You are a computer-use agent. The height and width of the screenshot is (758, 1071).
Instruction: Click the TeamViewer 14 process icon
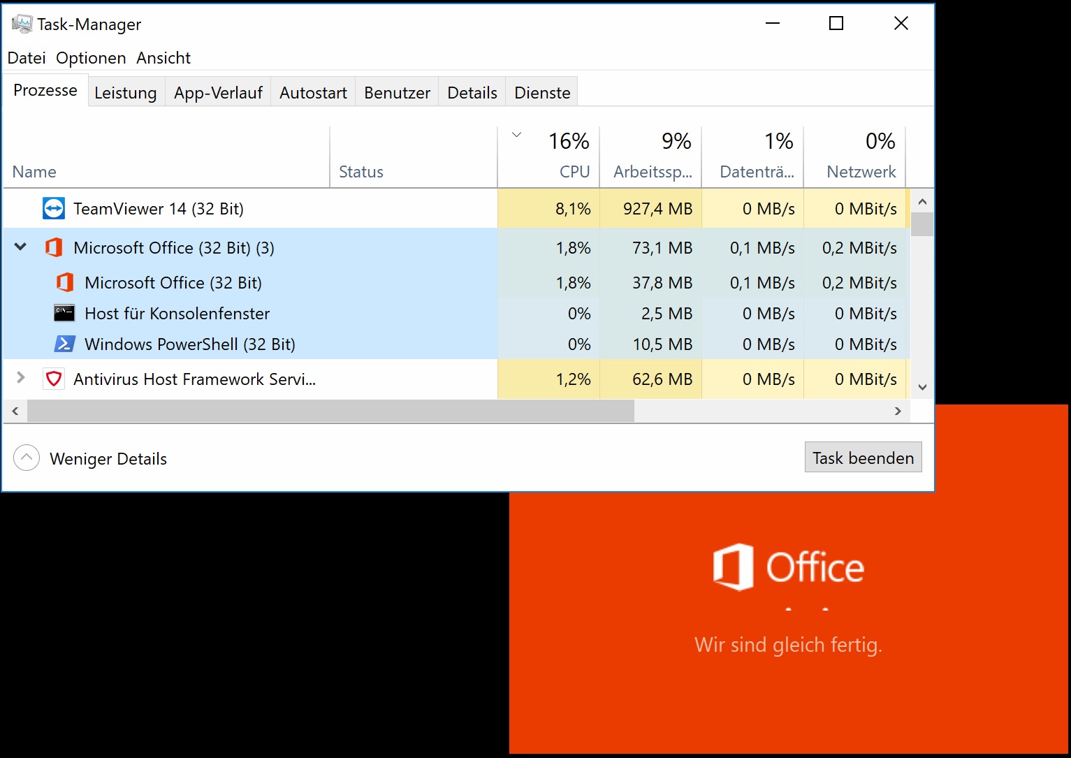pos(54,208)
